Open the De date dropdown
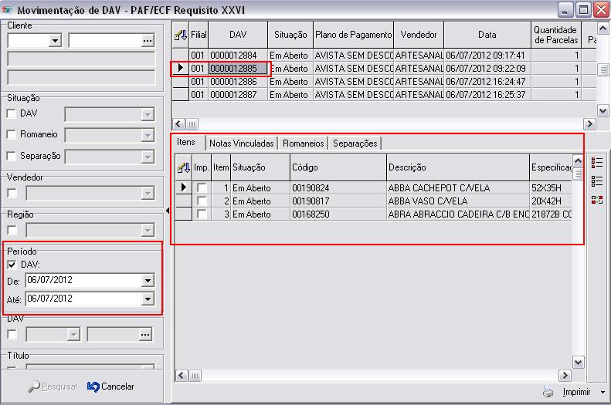This screenshot has width=611, height=405. (x=148, y=280)
